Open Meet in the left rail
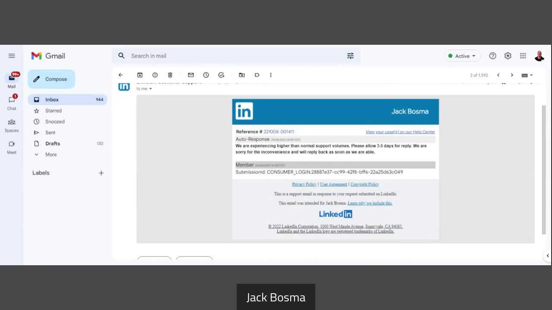This screenshot has width=552, height=310. pyautogui.click(x=12, y=147)
